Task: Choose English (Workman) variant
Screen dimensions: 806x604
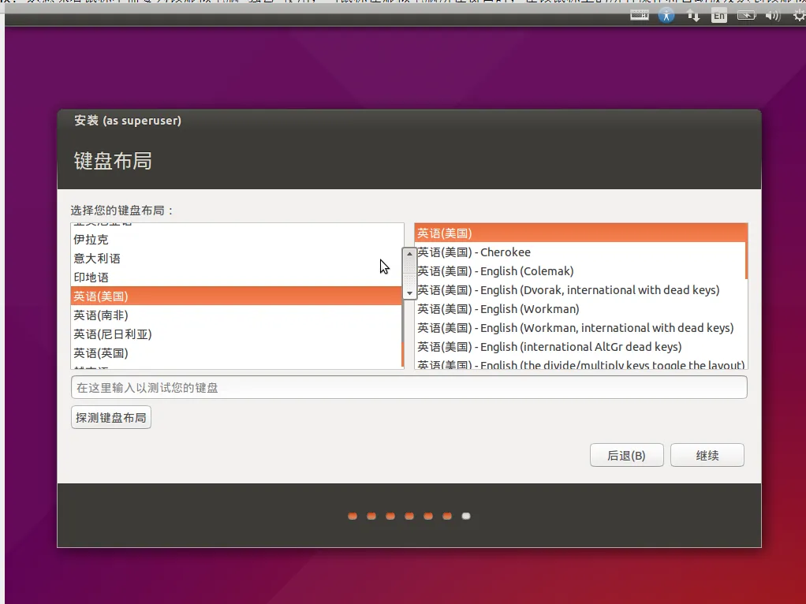Action: (x=498, y=309)
